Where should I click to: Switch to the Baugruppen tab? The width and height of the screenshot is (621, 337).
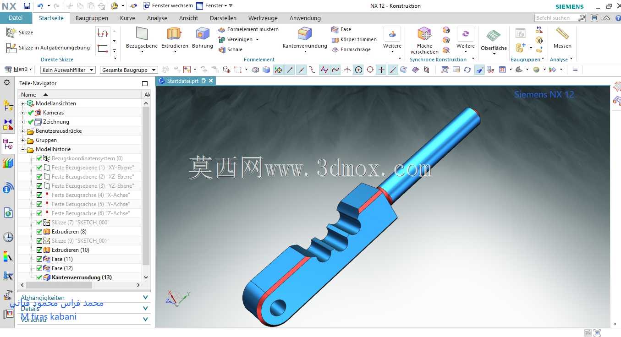(x=92, y=18)
